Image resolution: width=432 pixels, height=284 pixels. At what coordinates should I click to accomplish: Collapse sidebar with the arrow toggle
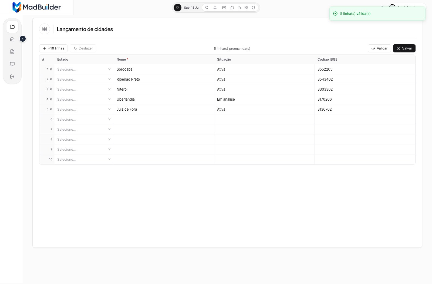point(23,39)
